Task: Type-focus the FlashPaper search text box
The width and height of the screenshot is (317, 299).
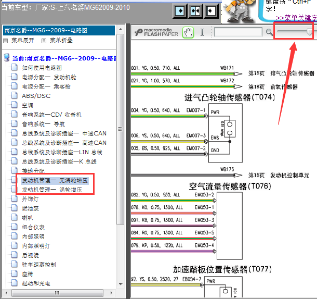Action: click(x=238, y=32)
